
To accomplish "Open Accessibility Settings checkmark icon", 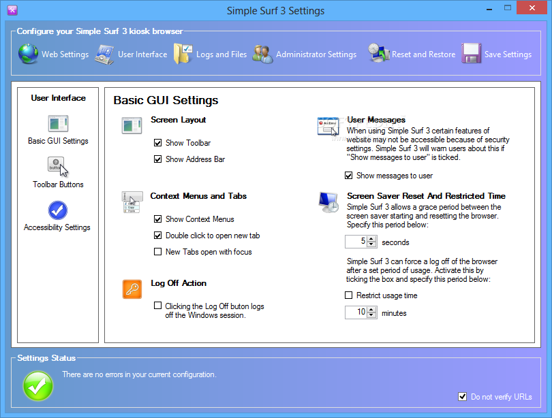I will (x=58, y=210).
